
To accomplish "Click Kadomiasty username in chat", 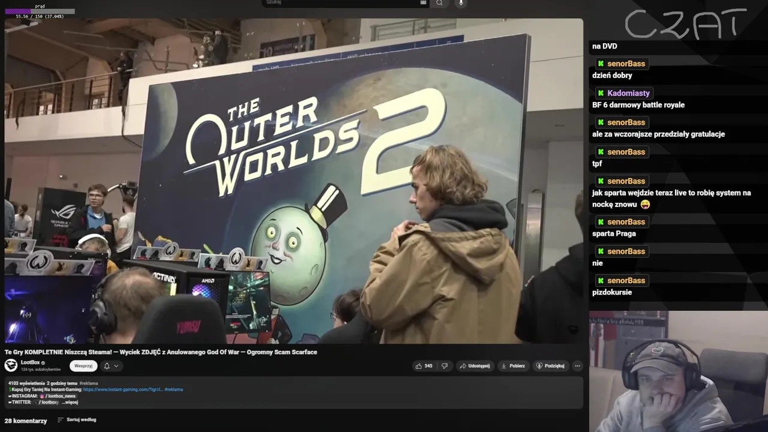I will [x=628, y=93].
